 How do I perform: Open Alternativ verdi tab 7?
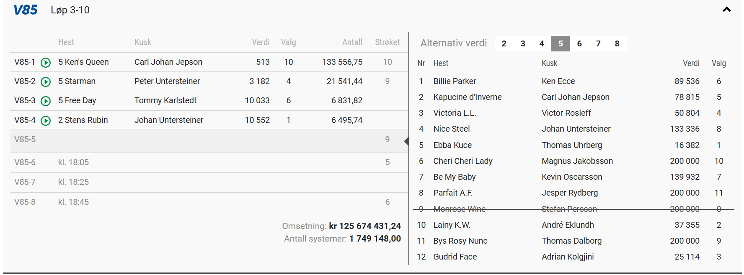pyautogui.click(x=598, y=44)
